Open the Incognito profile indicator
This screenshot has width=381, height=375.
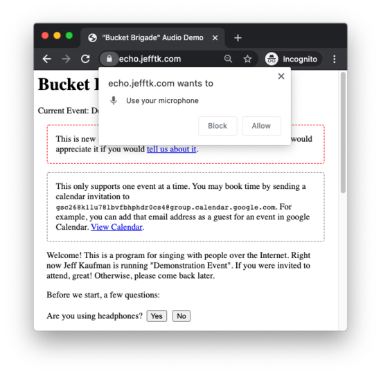pyautogui.click(x=293, y=59)
